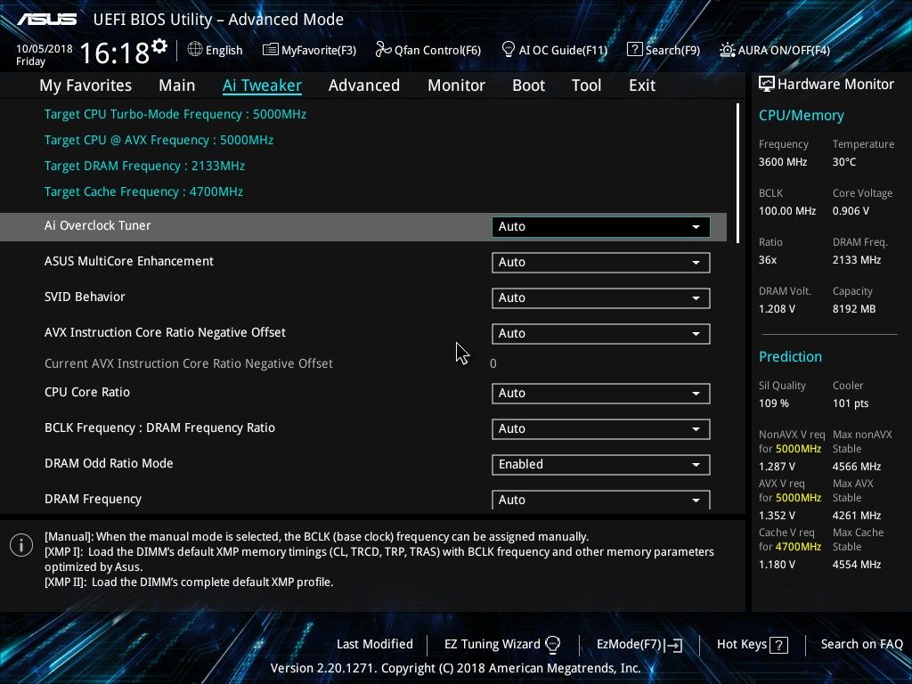Viewport: 912px width, 684px height.
Task: Open the DRAM Odd Ratio Mode dropdown
Action: click(601, 464)
